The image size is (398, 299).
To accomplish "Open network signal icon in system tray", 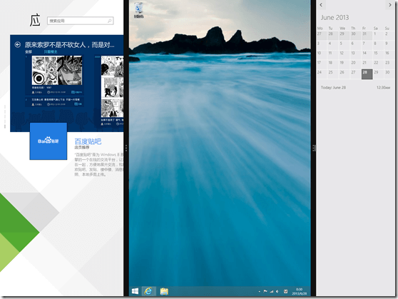I will tap(272, 291).
